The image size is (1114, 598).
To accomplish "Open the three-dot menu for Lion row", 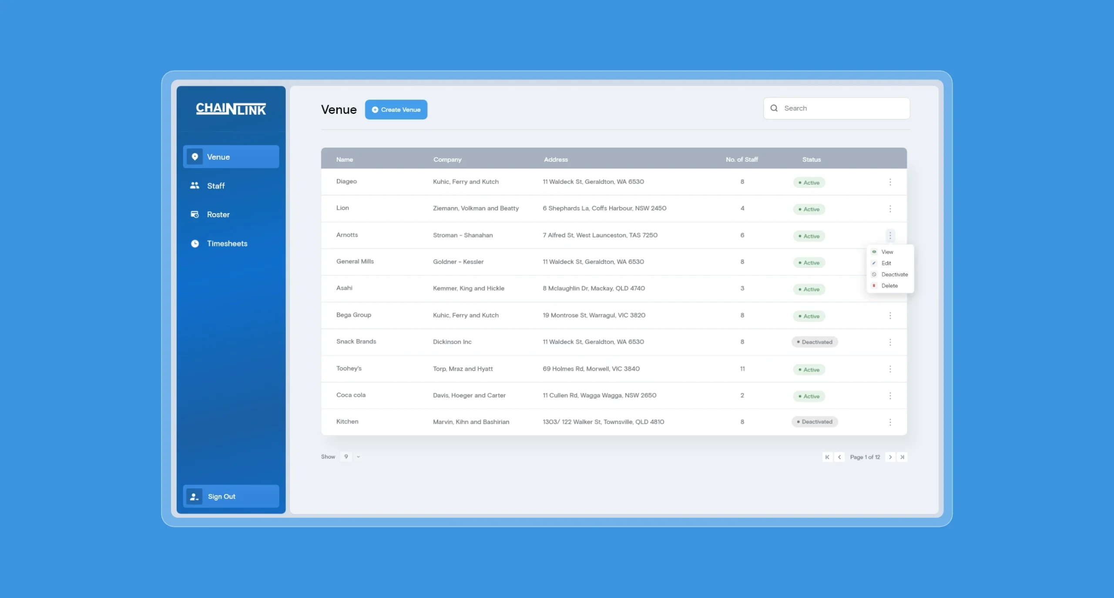I will 890,209.
